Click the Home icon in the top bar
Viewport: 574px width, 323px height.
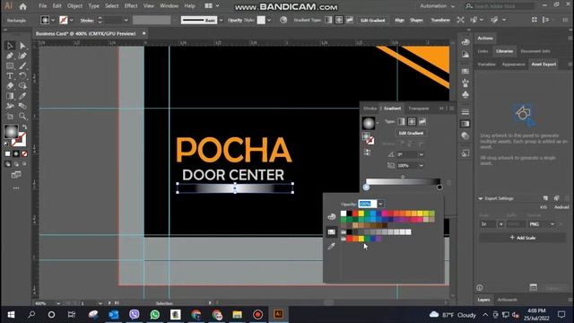[x=22, y=6]
